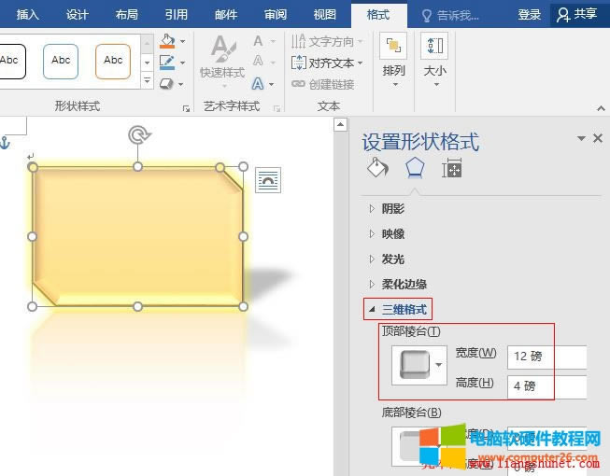The image size is (610, 476).
Task: Expand the 阴影 section
Action: click(393, 209)
